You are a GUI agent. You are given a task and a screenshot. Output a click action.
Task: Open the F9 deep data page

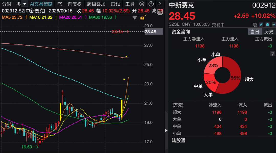60,4
